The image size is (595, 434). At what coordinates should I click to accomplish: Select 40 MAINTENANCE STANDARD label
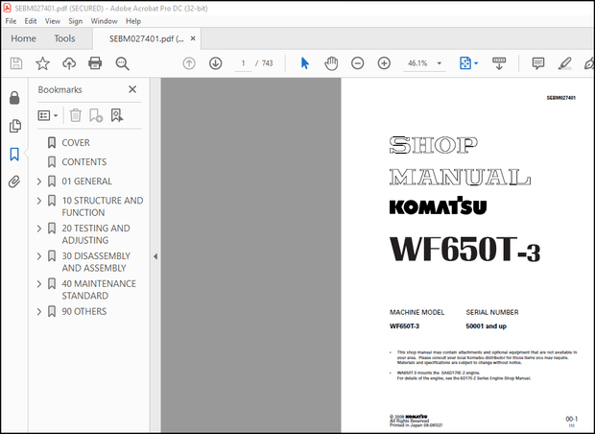click(99, 290)
